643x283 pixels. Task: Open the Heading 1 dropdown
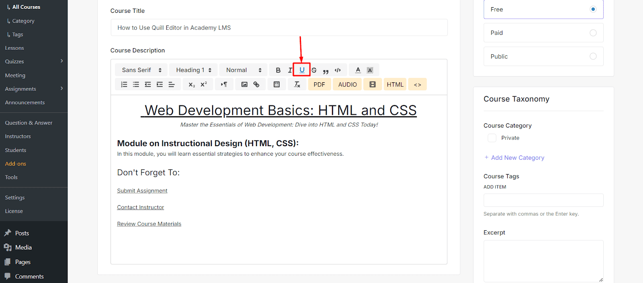193,70
